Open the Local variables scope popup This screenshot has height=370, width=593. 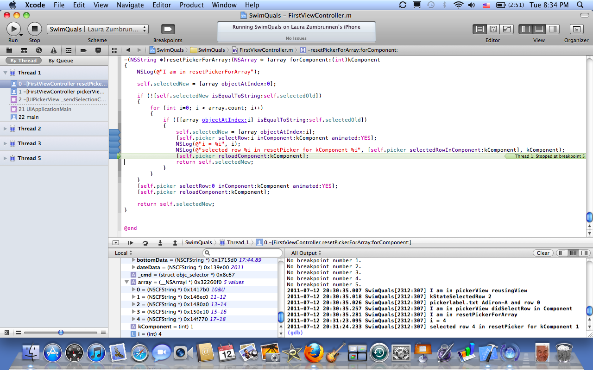(x=124, y=253)
